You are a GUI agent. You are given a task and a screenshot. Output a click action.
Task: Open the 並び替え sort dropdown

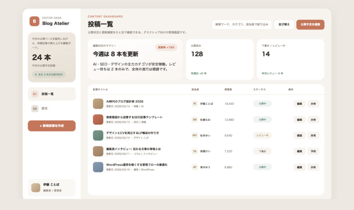tap(284, 25)
